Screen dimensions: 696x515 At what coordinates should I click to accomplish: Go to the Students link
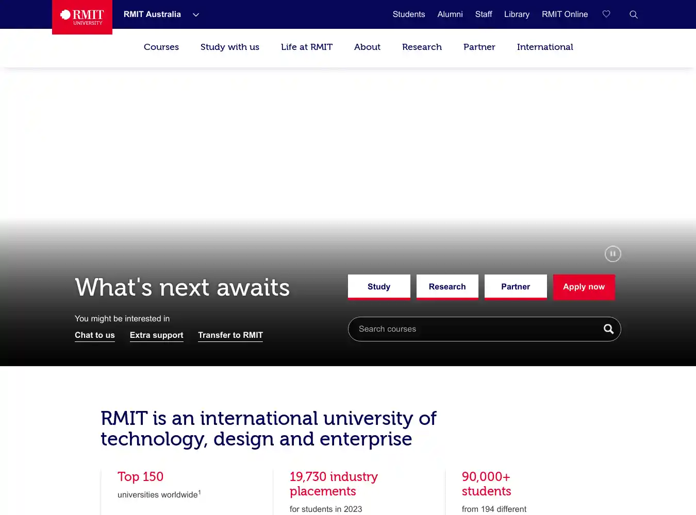click(x=409, y=14)
